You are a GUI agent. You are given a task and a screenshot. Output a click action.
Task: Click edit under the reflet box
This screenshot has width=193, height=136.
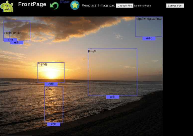(54, 124)
